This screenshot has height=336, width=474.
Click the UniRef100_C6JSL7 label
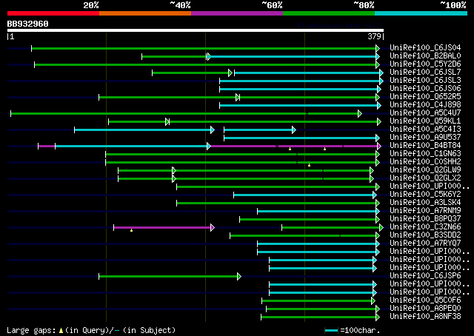[425, 73]
